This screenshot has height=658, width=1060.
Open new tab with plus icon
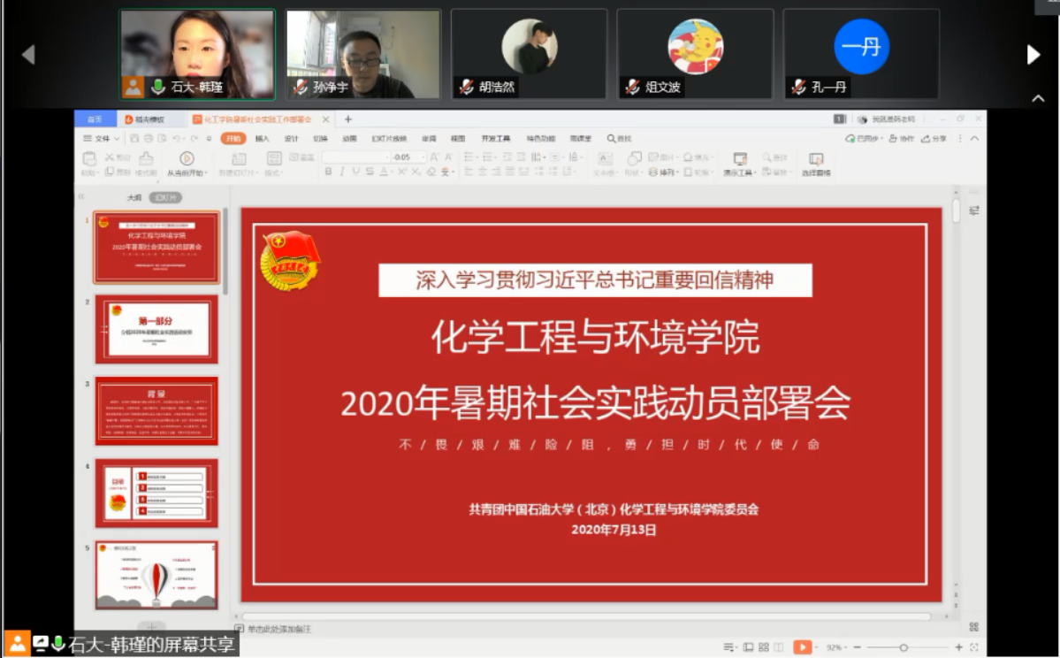coord(347,119)
